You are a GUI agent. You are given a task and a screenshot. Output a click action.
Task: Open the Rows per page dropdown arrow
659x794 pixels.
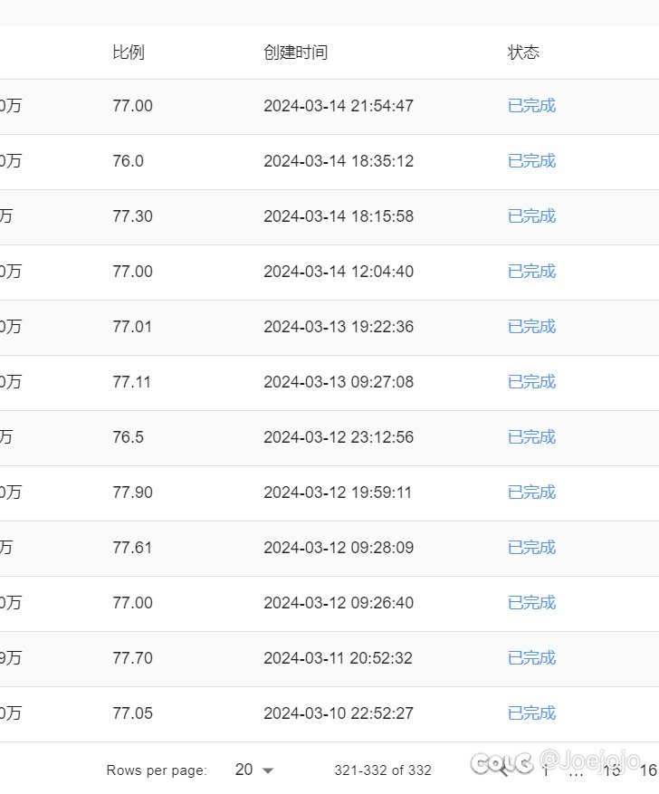tap(268, 770)
